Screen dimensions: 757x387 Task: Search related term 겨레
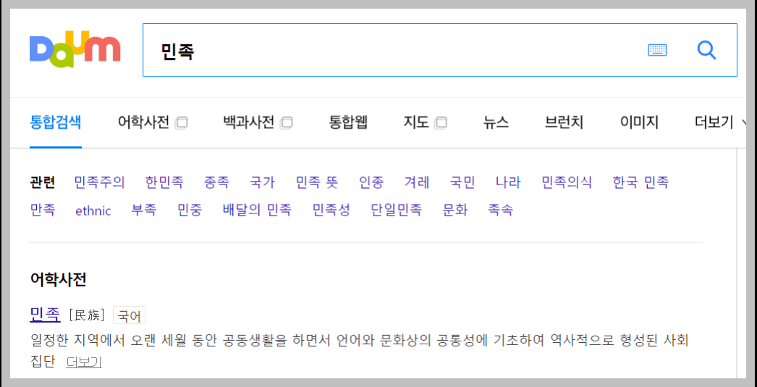(417, 182)
